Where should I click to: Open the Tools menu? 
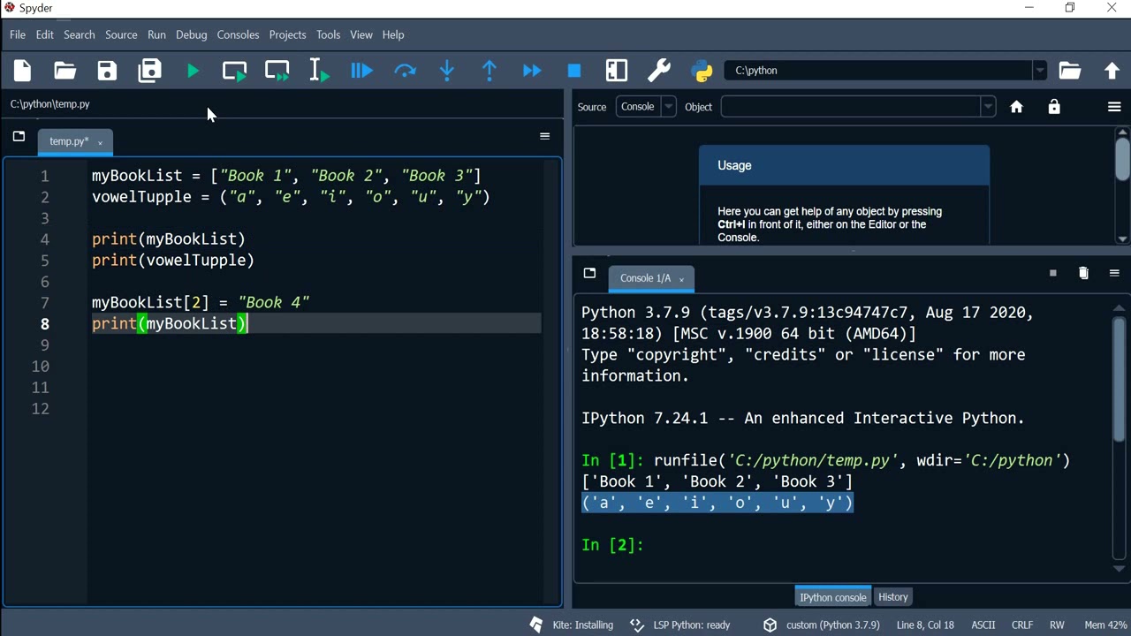coord(328,34)
